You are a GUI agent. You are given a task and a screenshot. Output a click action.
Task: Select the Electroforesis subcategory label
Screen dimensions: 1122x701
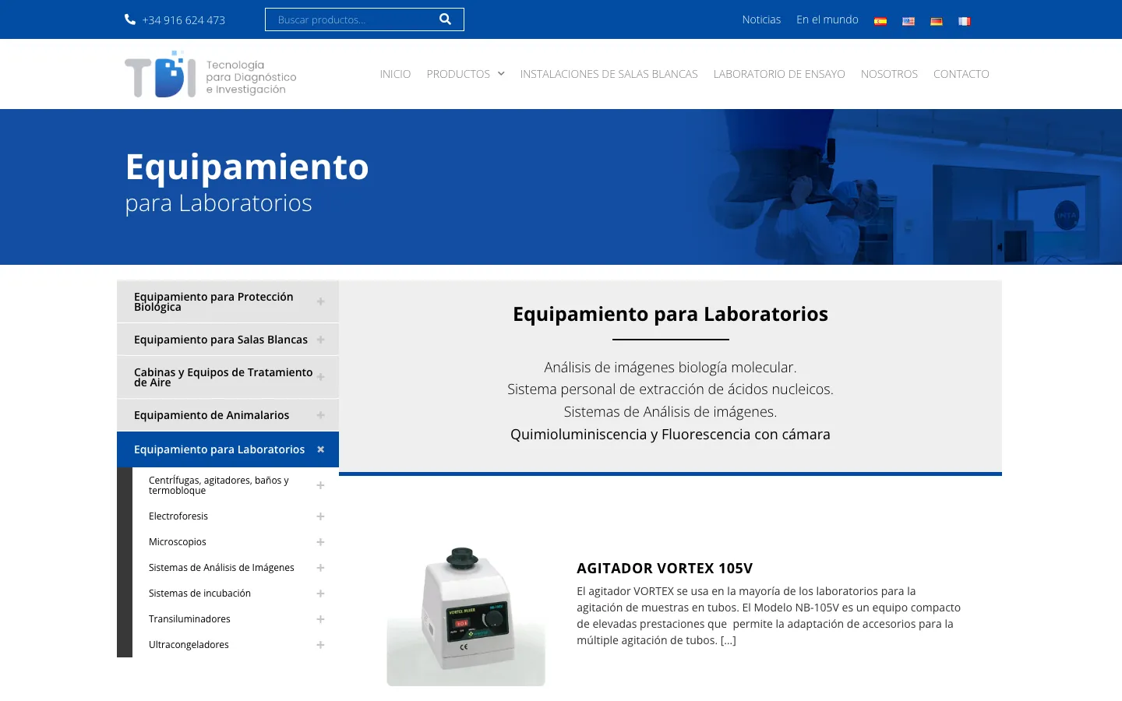pos(178,516)
